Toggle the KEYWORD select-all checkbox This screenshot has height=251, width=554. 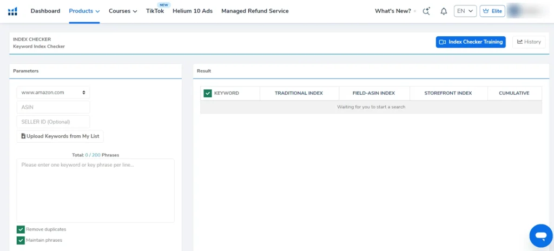208,93
